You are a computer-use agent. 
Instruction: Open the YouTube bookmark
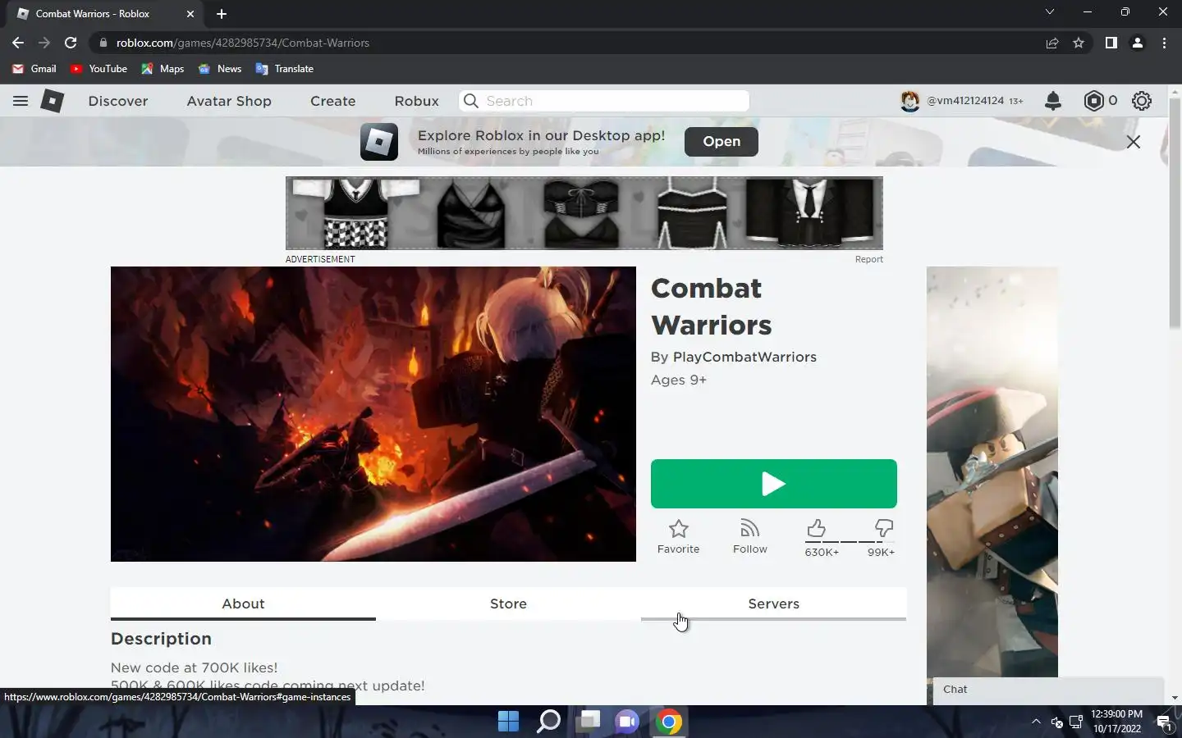(x=98, y=69)
